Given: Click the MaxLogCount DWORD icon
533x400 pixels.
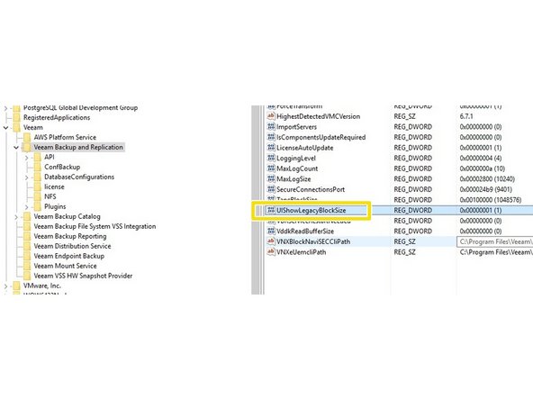Looking at the screenshot, I should pyautogui.click(x=271, y=168).
